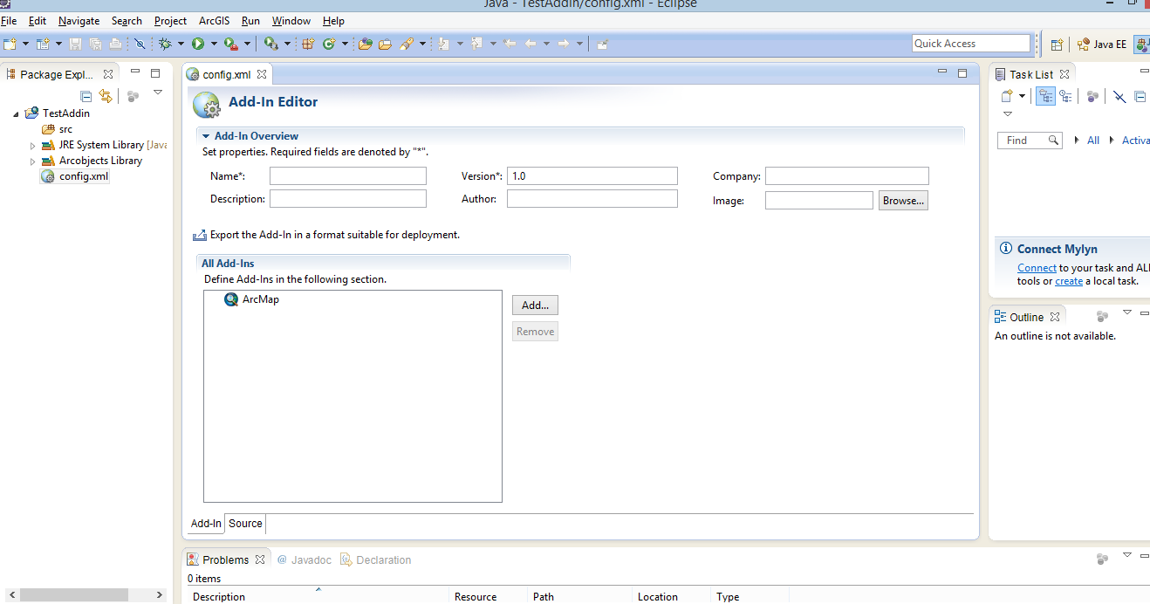Click the Export the Add-In link
This screenshot has width=1150, height=604.
pyautogui.click(x=335, y=235)
